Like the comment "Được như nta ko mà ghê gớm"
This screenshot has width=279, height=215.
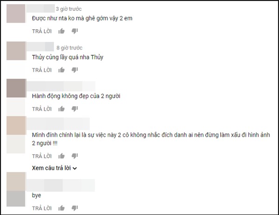tap(61, 31)
